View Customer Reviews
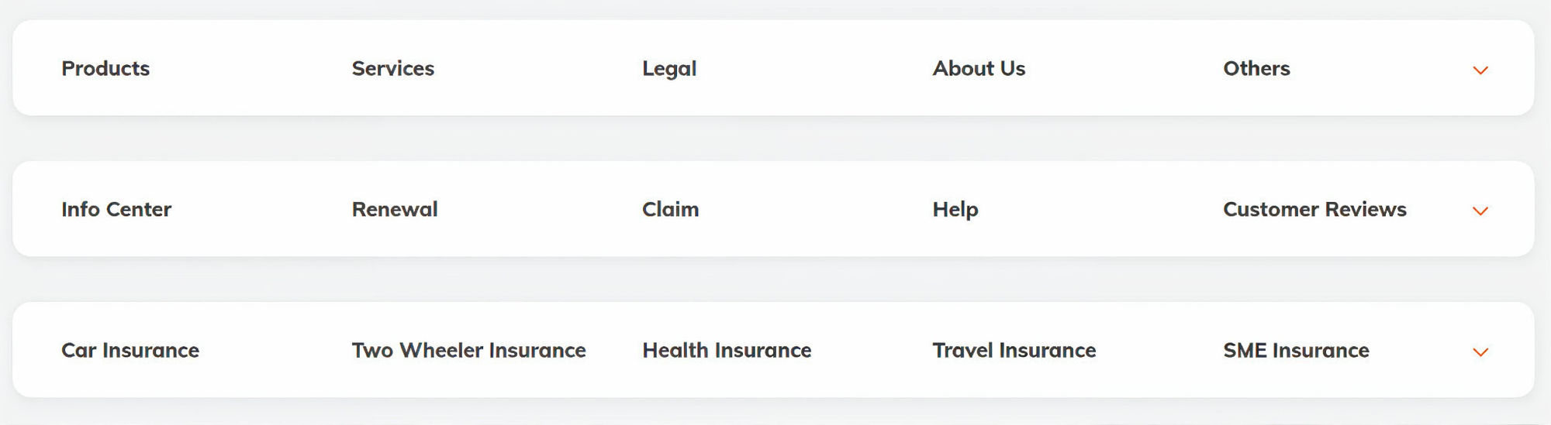The height and width of the screenshot is (425, 1551). coord(1314,210)
